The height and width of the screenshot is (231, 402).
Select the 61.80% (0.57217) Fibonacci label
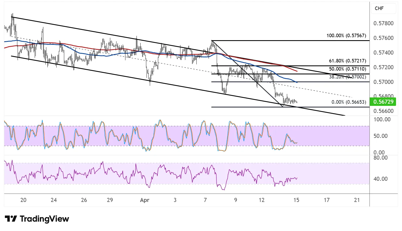pyautogui.click(x=347, y=61)
